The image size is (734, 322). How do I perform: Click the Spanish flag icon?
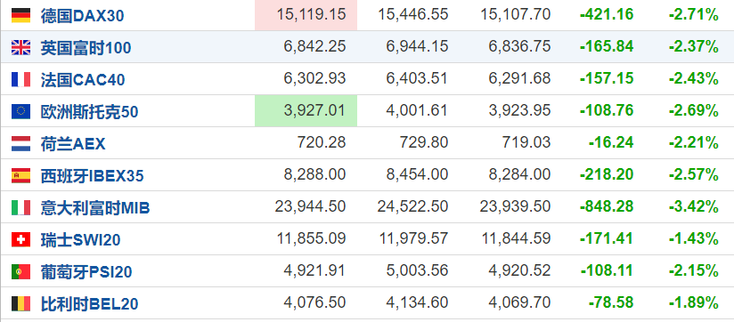click(20, 175)
